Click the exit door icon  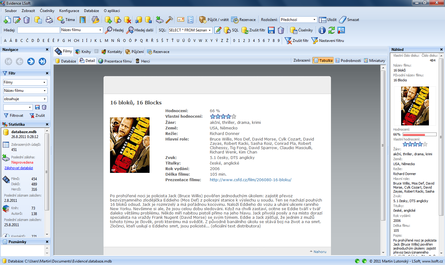pos(83,20)
